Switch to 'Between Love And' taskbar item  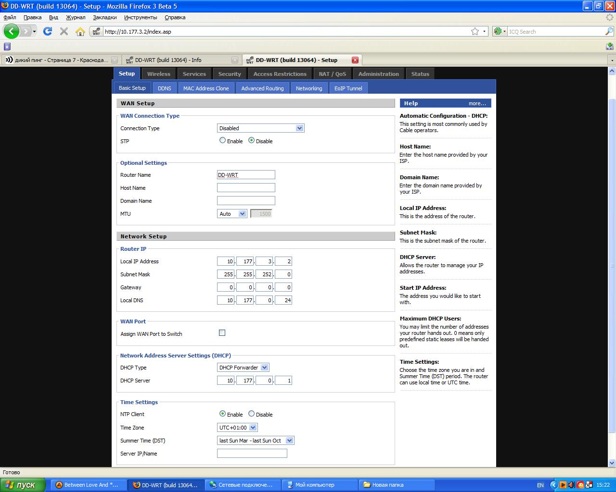pos(89,485)
